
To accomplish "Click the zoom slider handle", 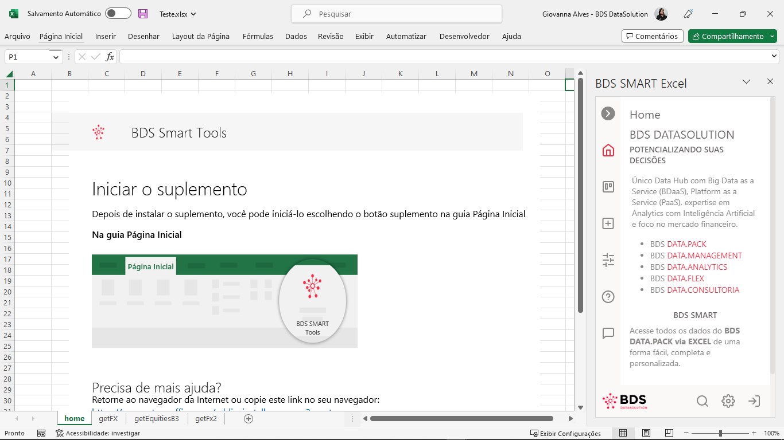I will pyautogui.click(x=720, y=434).
